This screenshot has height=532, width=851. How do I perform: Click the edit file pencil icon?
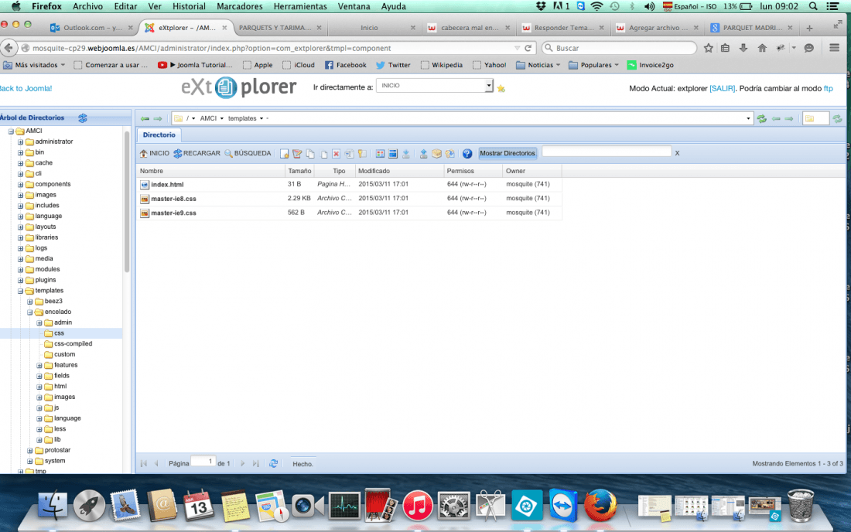pyautogui.click(x=297, y=154)
